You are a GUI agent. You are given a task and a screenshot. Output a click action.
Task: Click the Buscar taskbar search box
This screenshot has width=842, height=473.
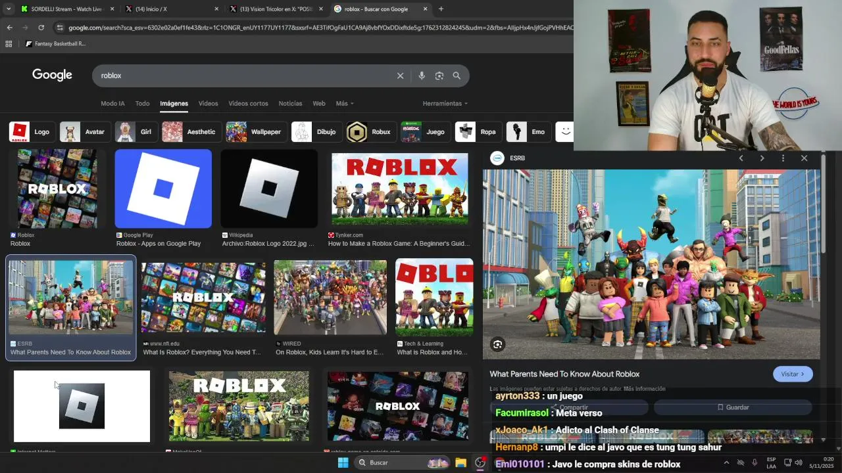click(x=403, y=462)
